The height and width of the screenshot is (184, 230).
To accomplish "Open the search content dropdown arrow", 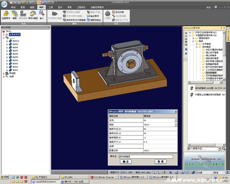I will coord(219,149).
